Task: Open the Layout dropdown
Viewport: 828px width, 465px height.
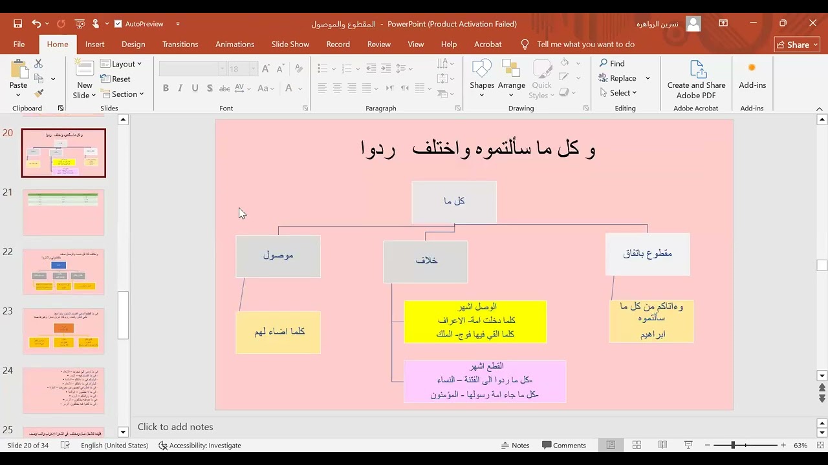Action: [x=122, y=64]
